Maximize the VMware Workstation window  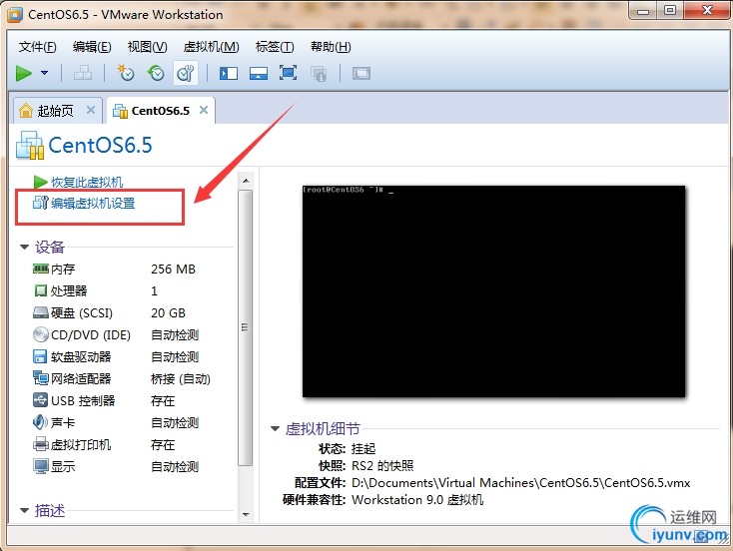point(670,10)
